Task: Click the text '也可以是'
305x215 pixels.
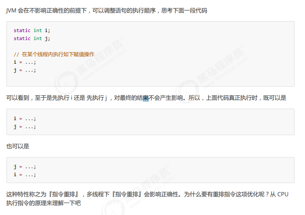Action: 18,146
